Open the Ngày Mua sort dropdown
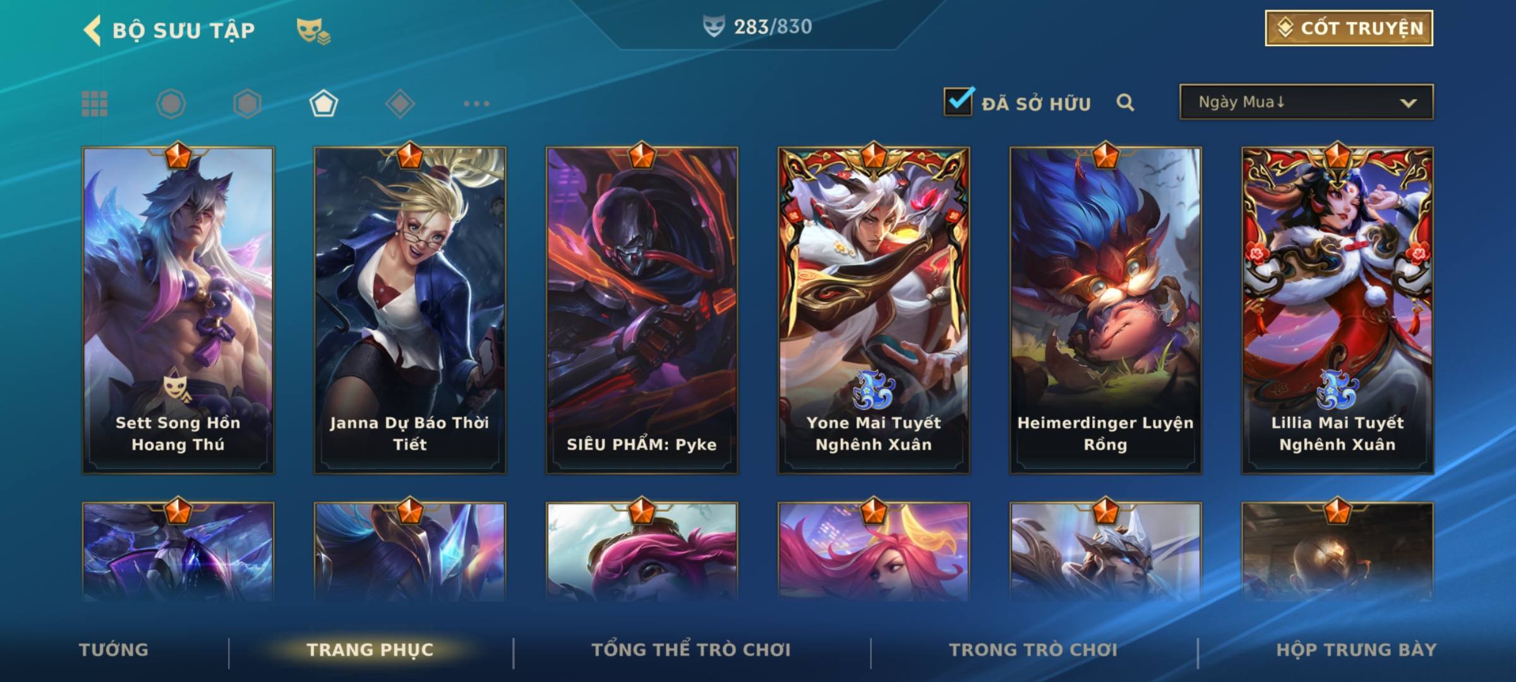This screenshot has height=682, width=1516. (x=1306, y=102)
